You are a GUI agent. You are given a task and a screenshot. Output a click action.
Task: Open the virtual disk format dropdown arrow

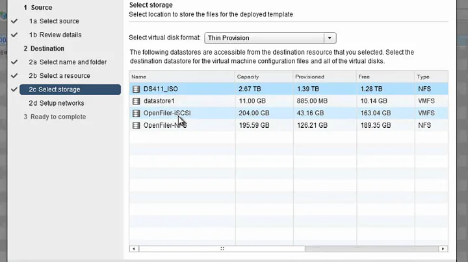[330, 38]
